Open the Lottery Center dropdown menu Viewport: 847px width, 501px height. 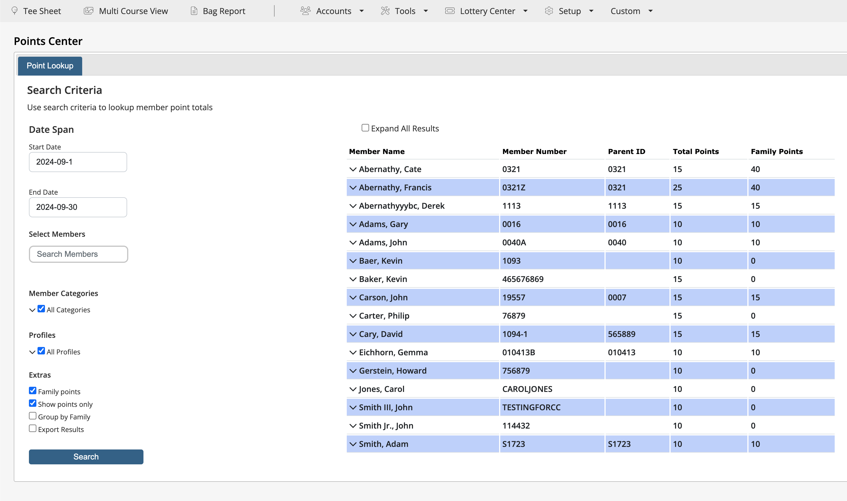[x=525, y=11]
